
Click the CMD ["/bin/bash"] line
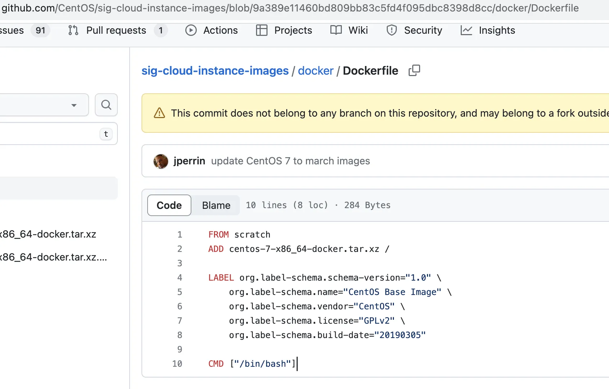point(252,364)
